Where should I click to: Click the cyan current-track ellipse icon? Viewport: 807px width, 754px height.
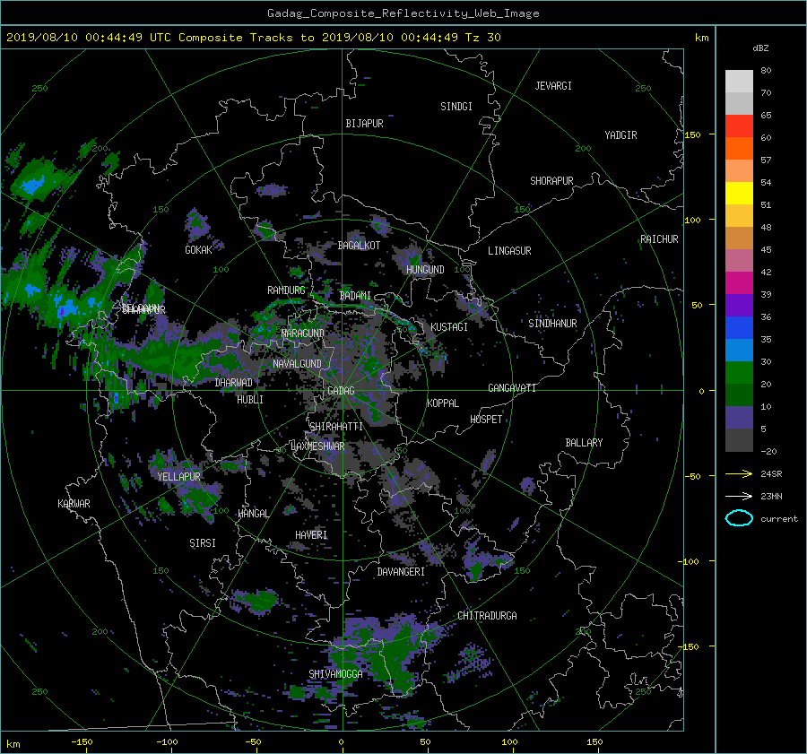739,518
